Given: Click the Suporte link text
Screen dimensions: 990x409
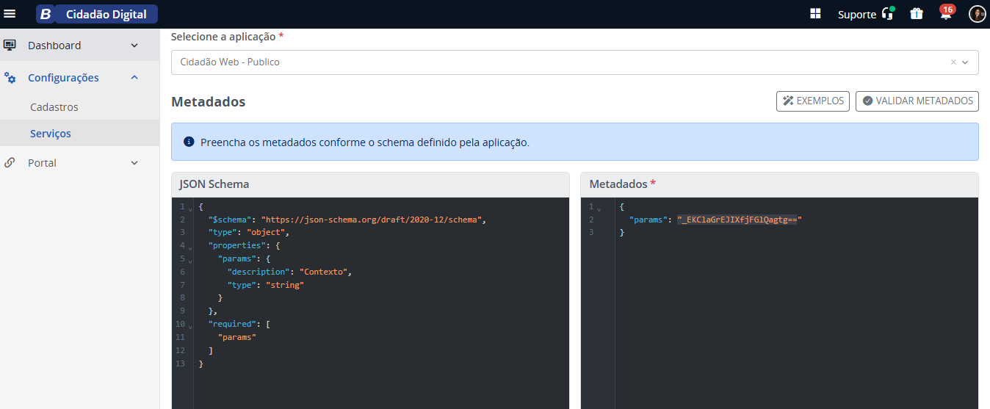Looking at the screenshot, I should (x=857, y=14).
